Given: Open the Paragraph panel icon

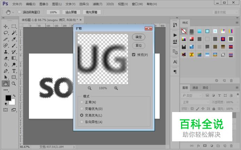Looking at the screenshot, I should 175,72.
